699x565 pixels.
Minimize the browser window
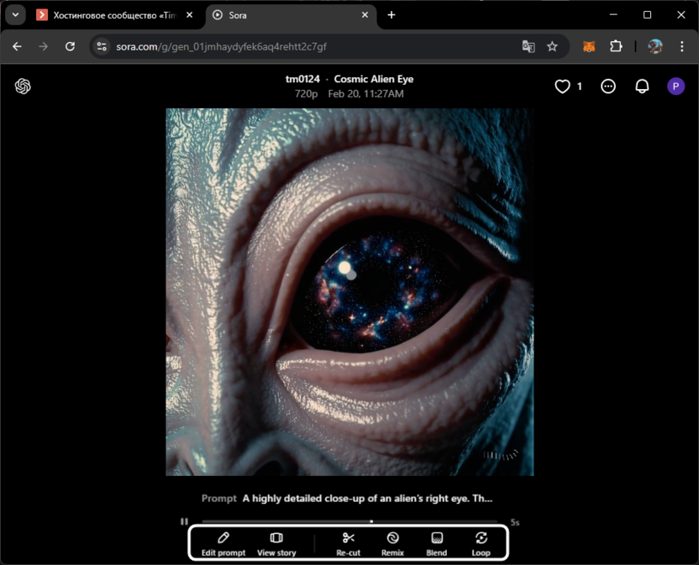(x=613, y=15)
